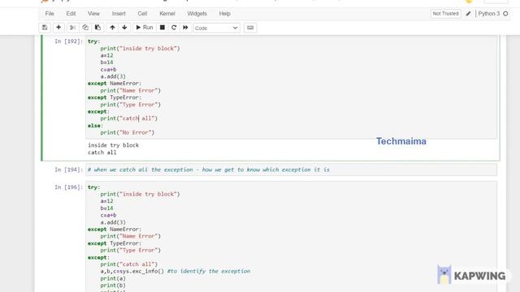Click the In [194]: prompt label
520x292 pixels.
click(68, 170)
